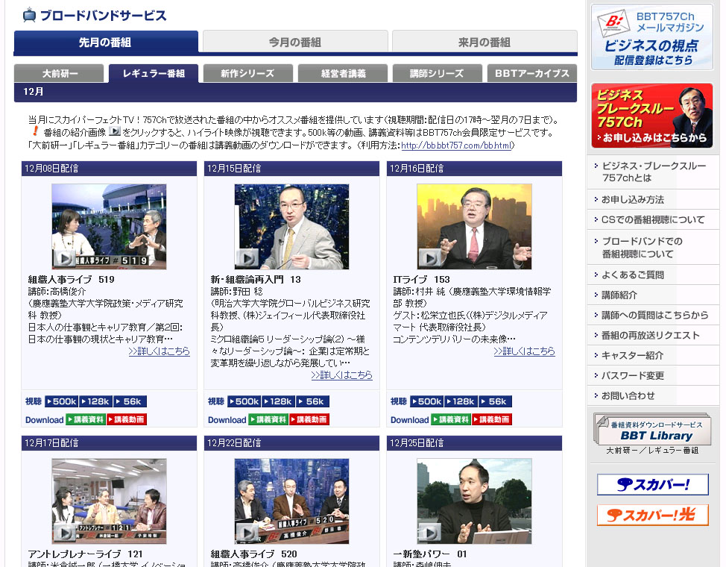Watch ITライブ 153 at 128k
The height and width of the screenshot is (567, 726).
coord(461,401)
